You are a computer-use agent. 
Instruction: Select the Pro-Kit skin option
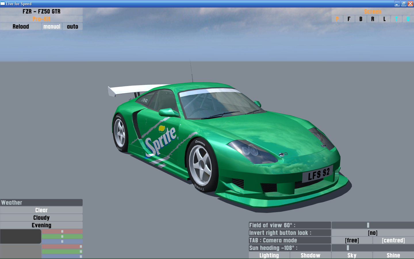pos(41,19)
